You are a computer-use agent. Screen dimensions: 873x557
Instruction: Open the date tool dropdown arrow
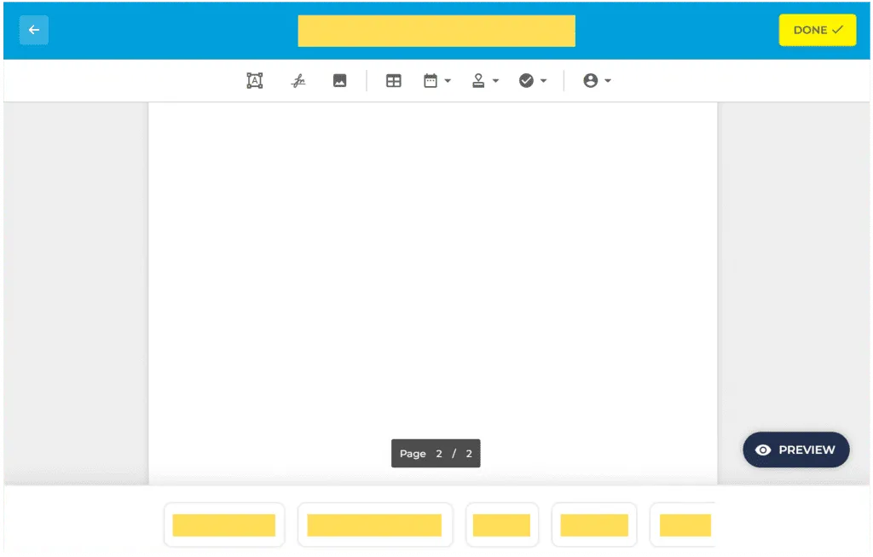[448, 80]
